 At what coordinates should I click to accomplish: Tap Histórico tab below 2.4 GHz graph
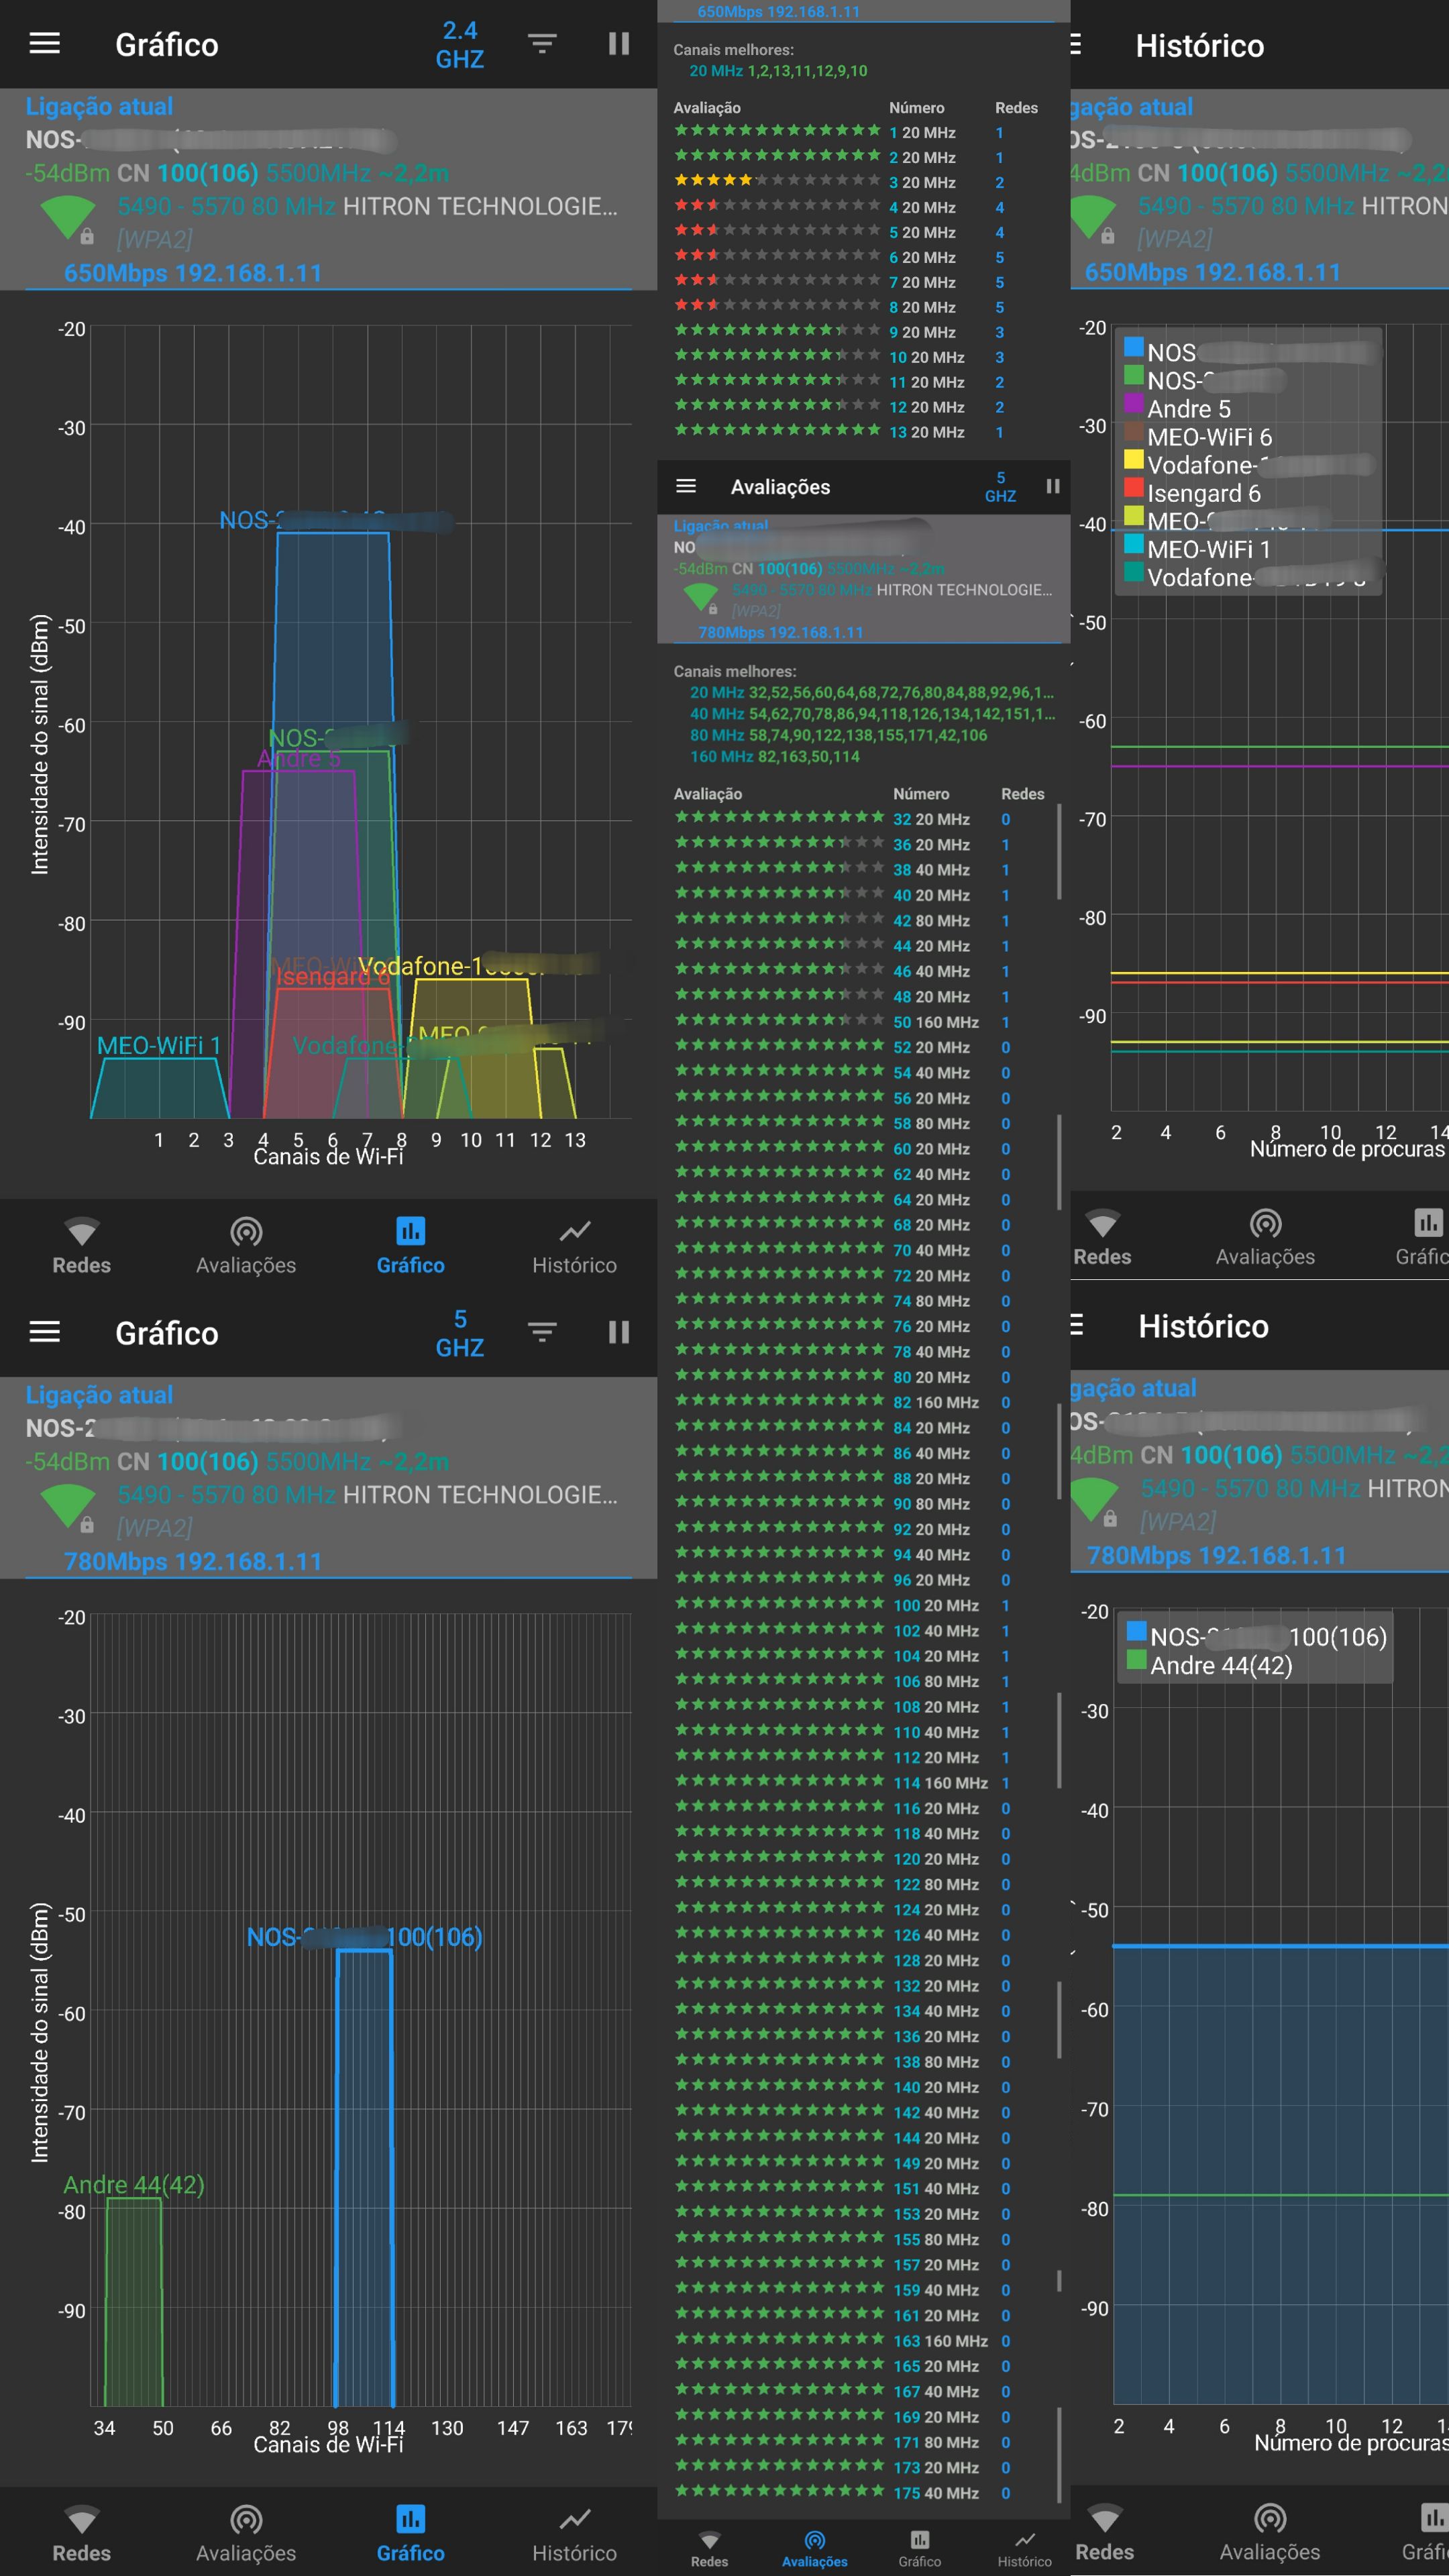[x=575, y=1246]
